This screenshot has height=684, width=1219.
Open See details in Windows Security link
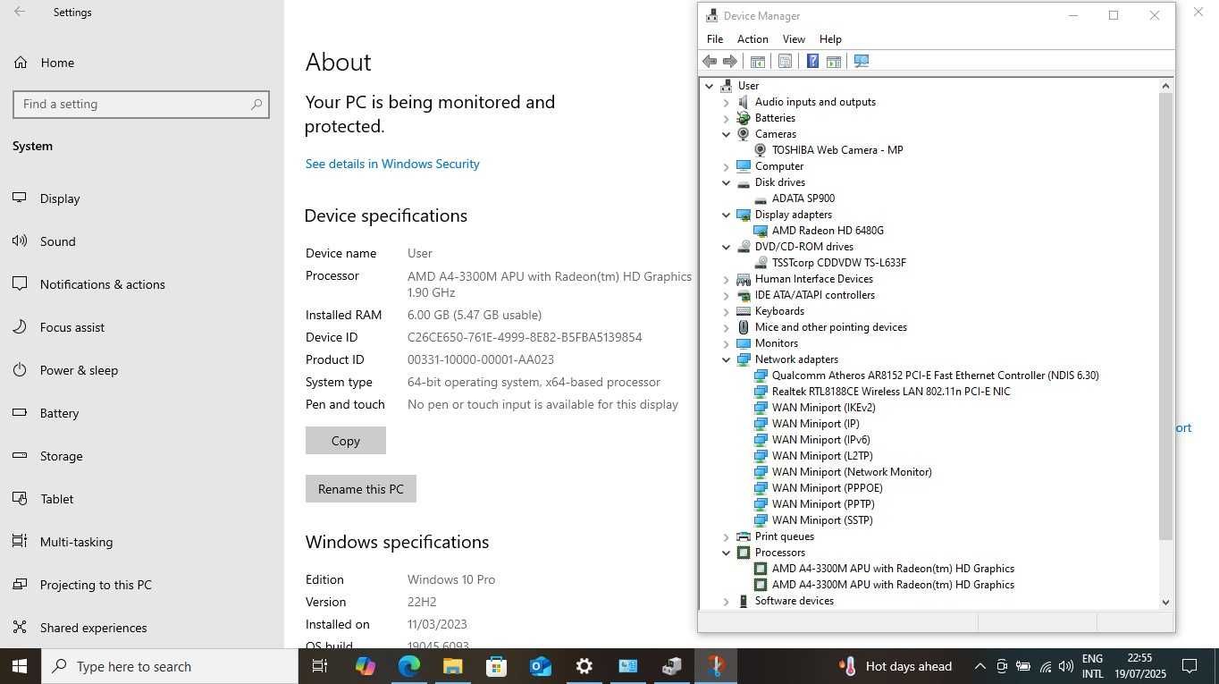point(392,164)
